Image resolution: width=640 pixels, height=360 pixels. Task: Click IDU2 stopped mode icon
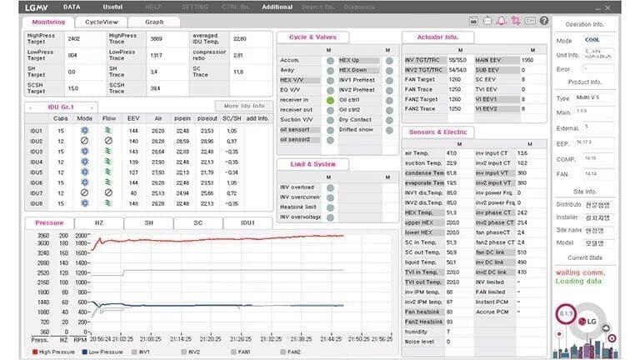point(85,141)
